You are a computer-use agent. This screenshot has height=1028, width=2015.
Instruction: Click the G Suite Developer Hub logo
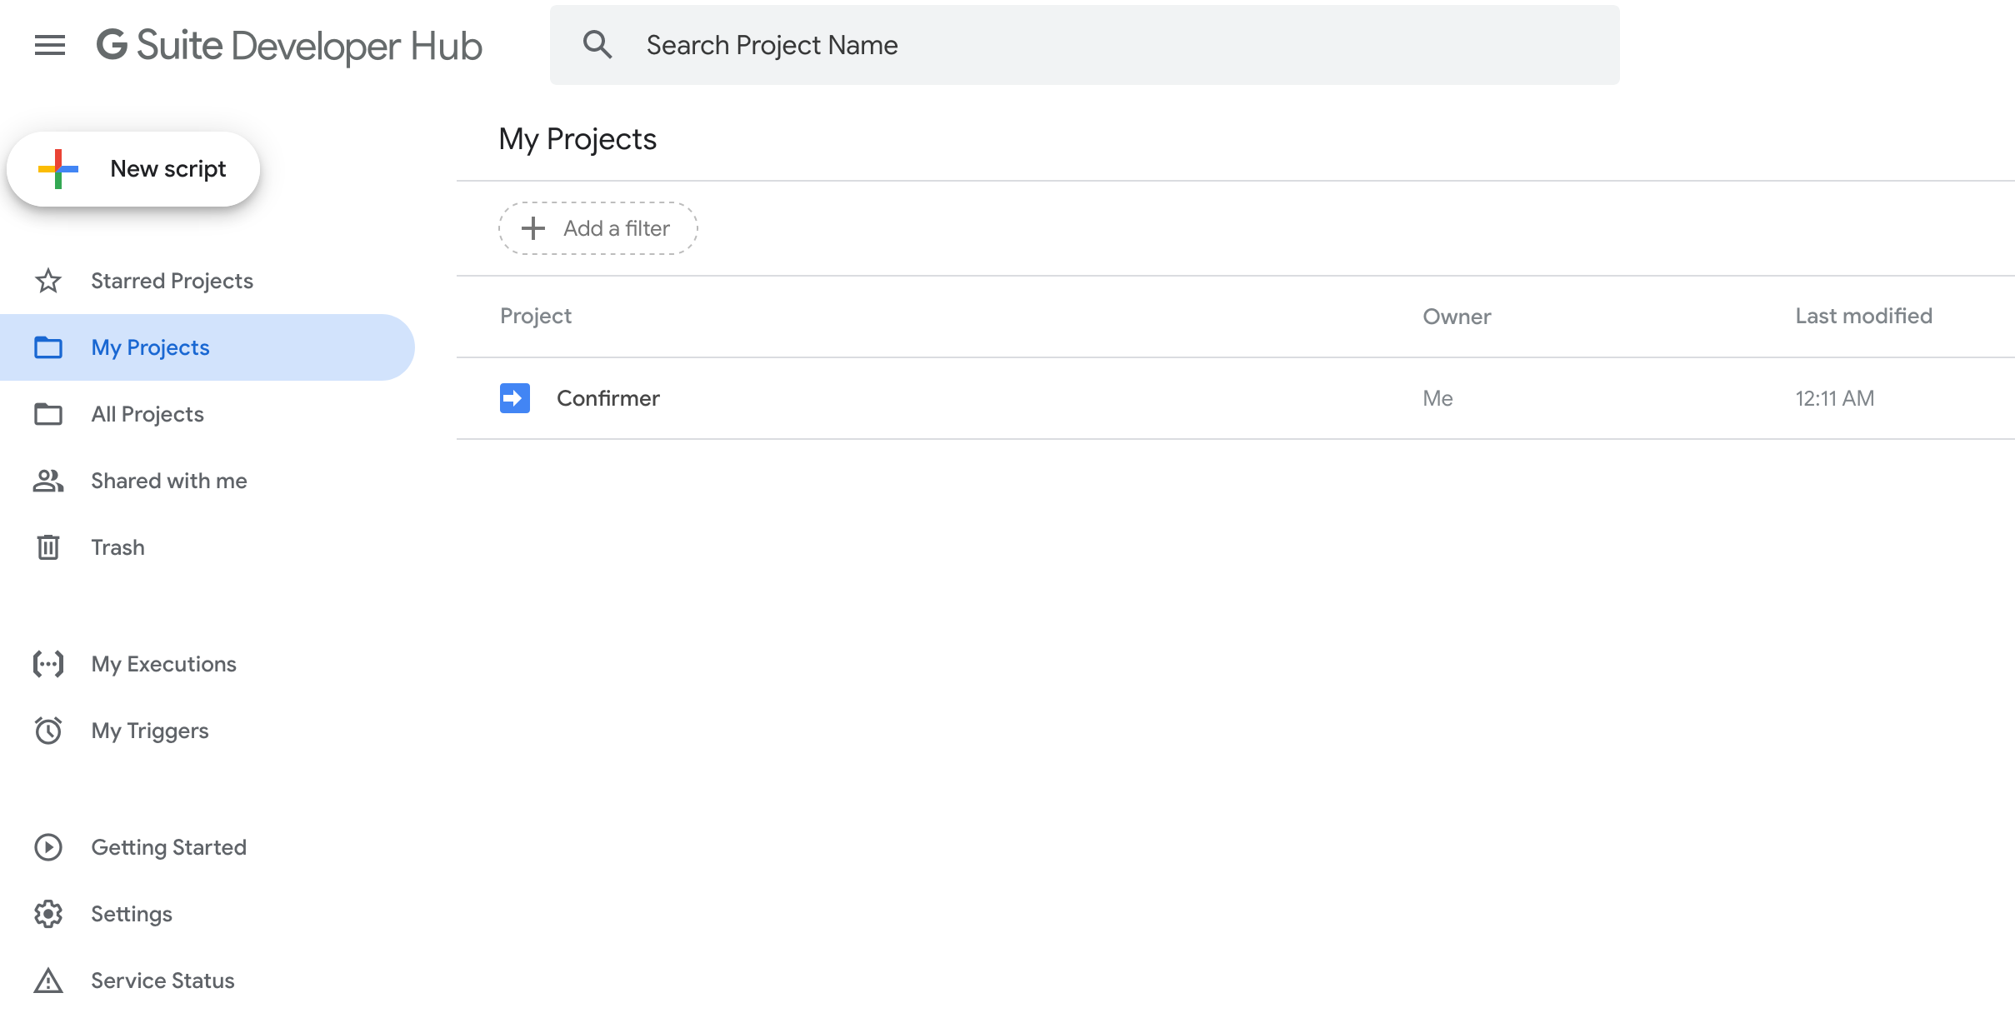(x=290, y=45)
